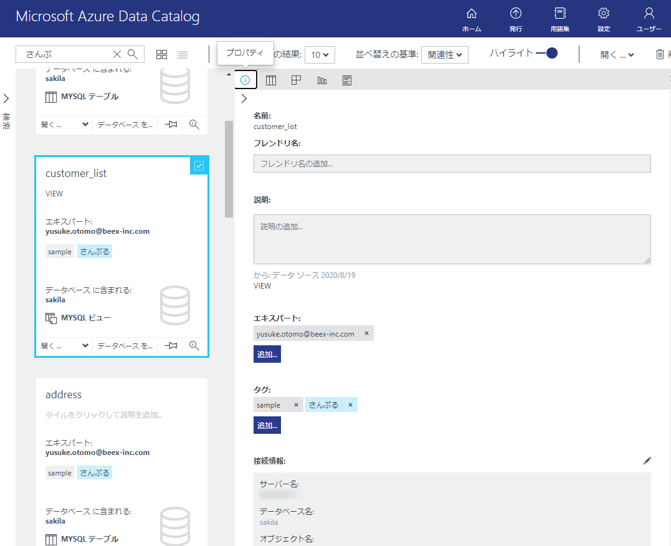Click データベース を... on top sakila card

pyautogui.click(x=125, y=125)
